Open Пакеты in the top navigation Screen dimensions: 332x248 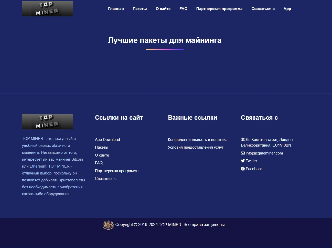140,9
